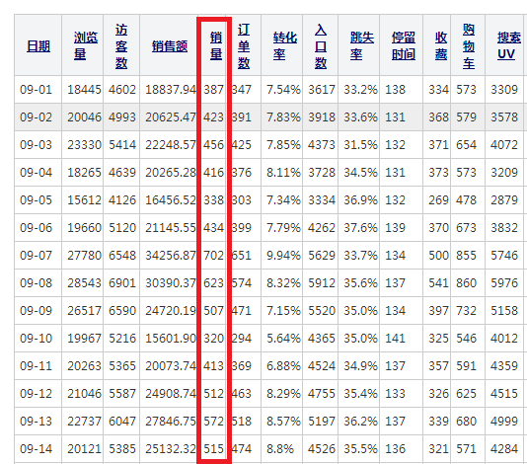Select date cell 09-11
This screenshot has height=464, width=527.
[x=36, y=365]
